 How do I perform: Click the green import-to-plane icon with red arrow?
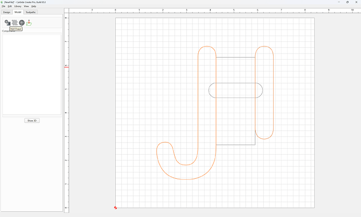[29, 23]
